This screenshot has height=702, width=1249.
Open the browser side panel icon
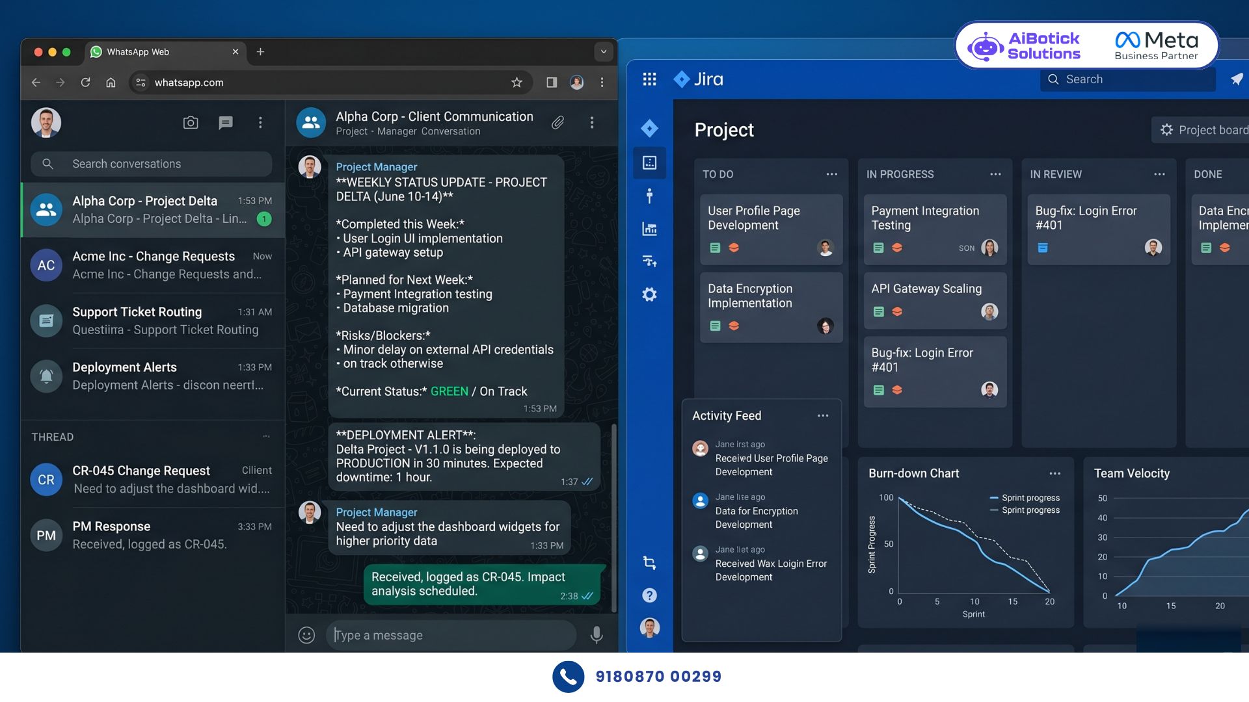pos(552,83)
